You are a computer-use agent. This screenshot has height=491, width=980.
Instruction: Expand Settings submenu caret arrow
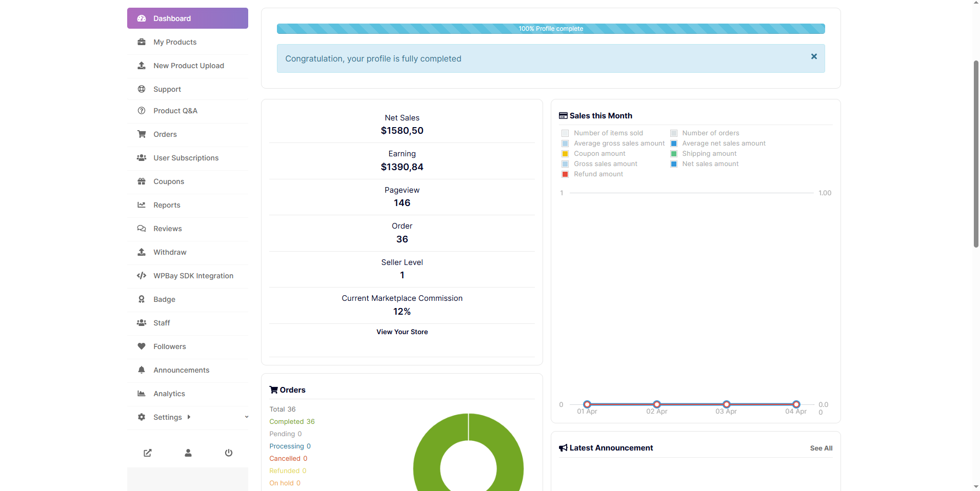pos(189,417)
